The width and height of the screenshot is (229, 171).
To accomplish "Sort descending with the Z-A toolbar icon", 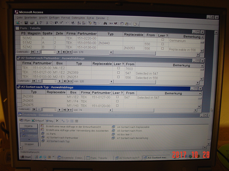I will pos(84,23).
